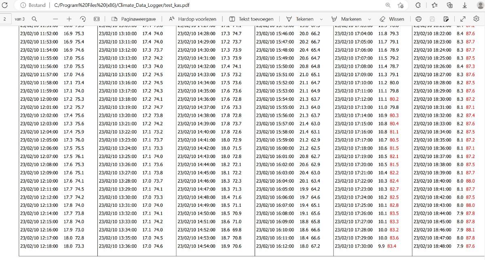Click the entry 23/02/10 14:28:00
The height and width of the screenshot is (260, 485).
[x=197, y=34]
